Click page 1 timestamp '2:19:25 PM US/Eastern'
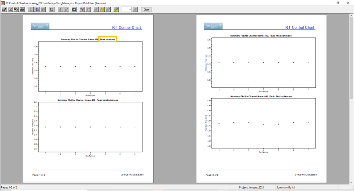The width and height of the screenshot is (354, 191). pyautogui.click(x=132, y=175)
